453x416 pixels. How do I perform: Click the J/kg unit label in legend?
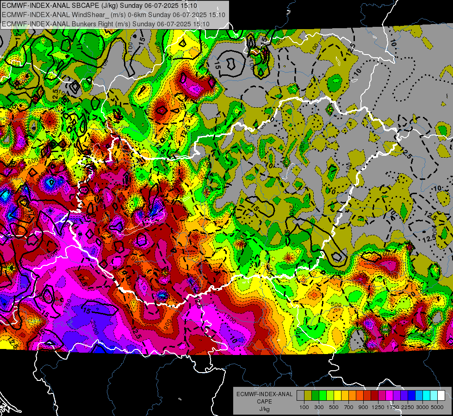(264, 409)
